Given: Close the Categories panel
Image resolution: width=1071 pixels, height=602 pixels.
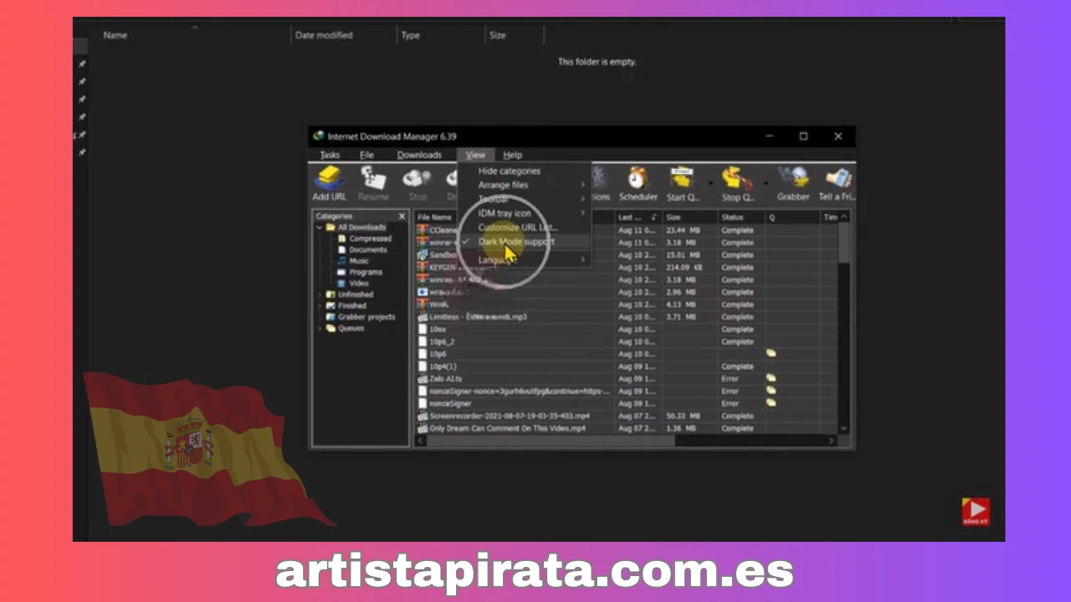Looking at the screenshot, I should click(402, 216).
